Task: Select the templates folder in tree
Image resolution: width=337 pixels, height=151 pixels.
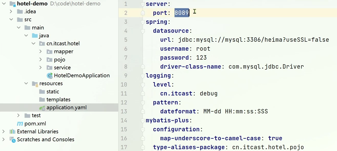Action: pyautogui.click(x=58, y=100)
